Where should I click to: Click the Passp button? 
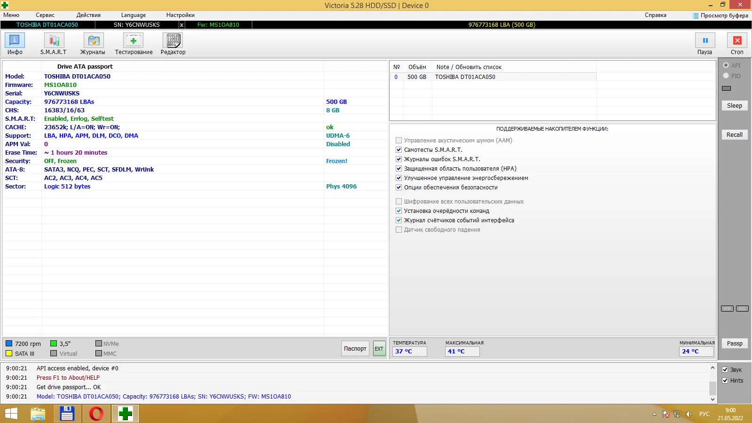pyautogui.click(x=735, y=344)
